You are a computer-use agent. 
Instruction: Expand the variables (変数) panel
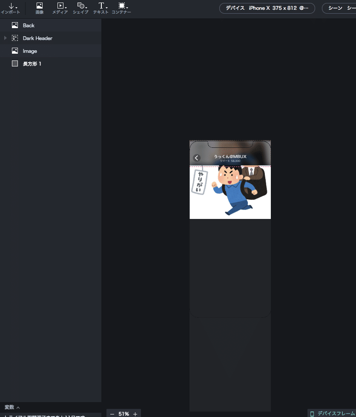[12, 407]
